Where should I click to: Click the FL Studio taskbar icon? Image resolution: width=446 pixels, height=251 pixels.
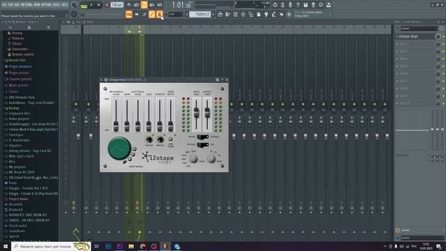pos(165,246)
